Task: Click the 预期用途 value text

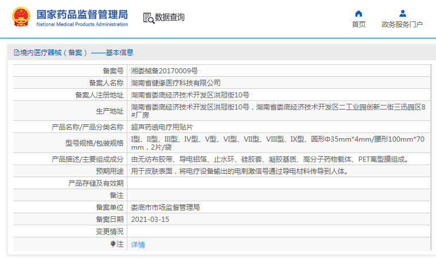Action: (x=240, y=171)
